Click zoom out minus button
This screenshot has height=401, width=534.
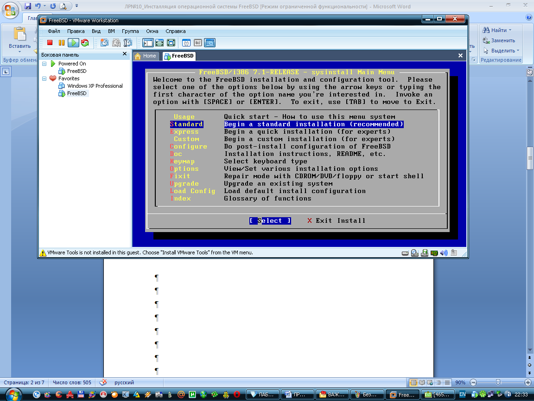click(x=473, y=382)
